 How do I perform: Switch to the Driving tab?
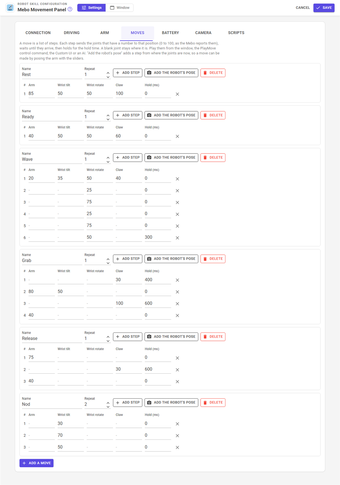tap(72, 33)
